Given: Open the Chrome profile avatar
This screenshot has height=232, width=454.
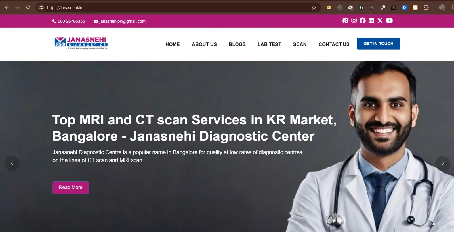Looking at the screenshot, I should pos(442,8).
